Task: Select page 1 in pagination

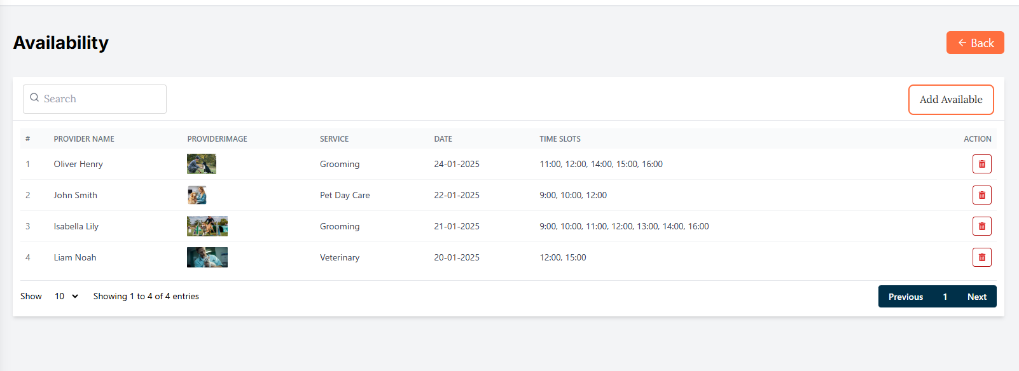Action: pyautogui.click(x=945, y=297)
